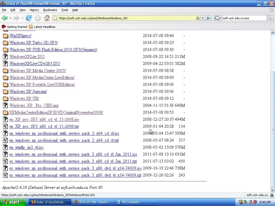Click the page icon in address bar
This screenshot has width=275, height=206.
pyautogui.click(x=55, y=18)
